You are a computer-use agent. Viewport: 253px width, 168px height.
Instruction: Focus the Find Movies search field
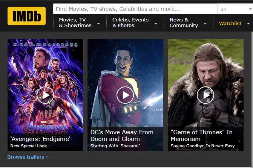coord(135,9)
